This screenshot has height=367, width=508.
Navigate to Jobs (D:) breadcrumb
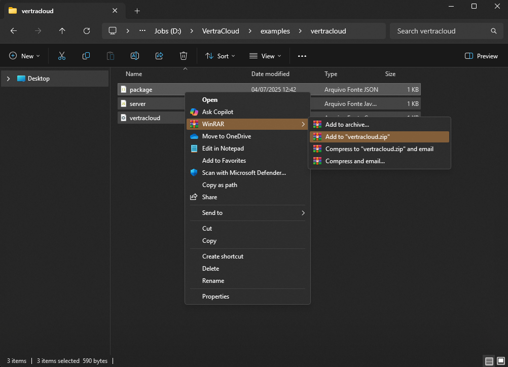168,31
